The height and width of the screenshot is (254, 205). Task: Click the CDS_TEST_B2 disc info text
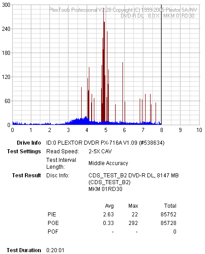tap(133, 182)
